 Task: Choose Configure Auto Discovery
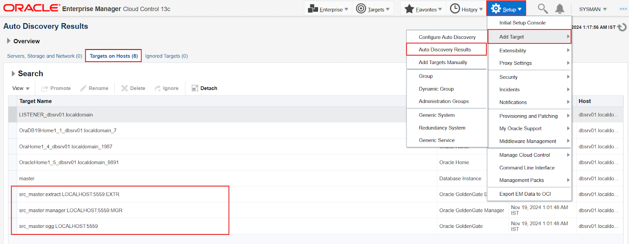(447, 37)
